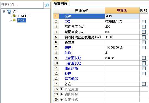Click the 跨数量 property name
149x103 pixels.
pos(69,42)
